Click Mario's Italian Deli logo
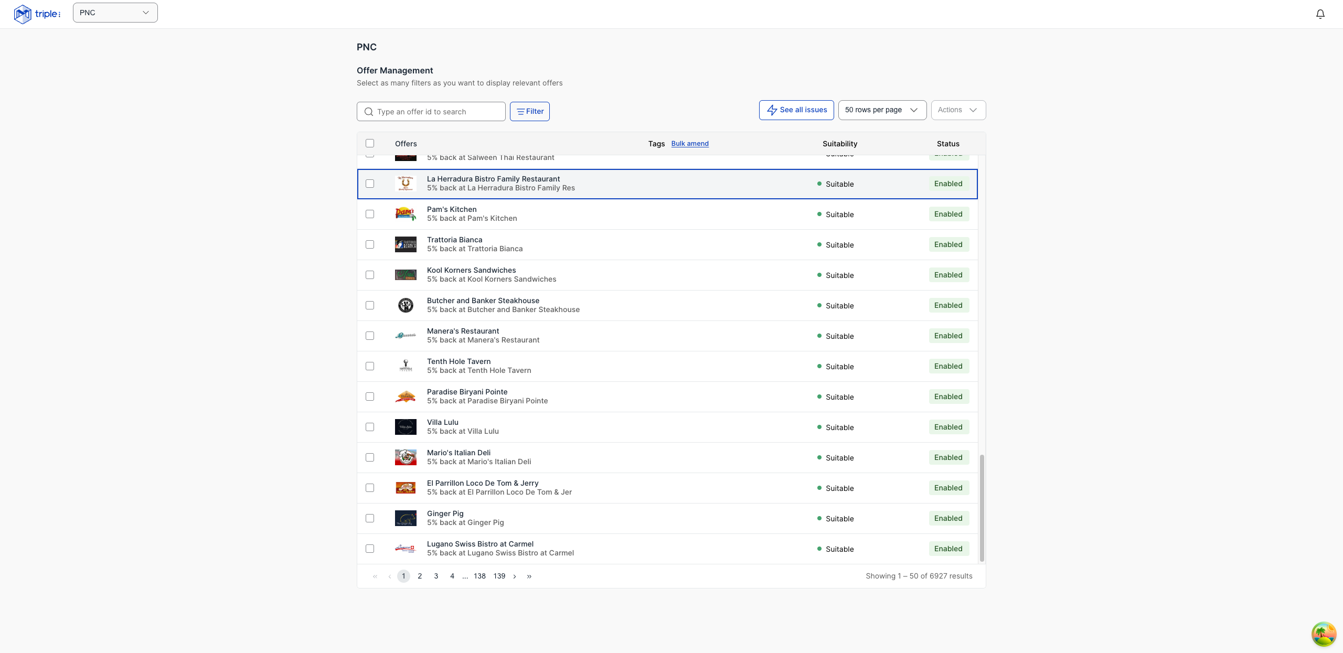The width and height of the screenshot is (1343, 653). tap(406, 457)
